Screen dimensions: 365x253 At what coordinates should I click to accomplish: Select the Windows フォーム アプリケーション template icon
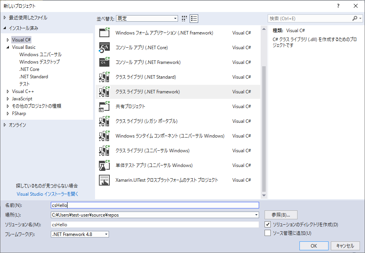pos(104,33)
